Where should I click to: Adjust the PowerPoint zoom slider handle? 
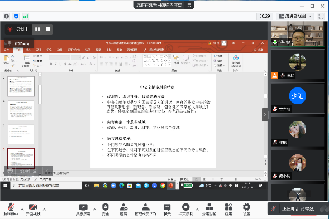coord(236,179)
